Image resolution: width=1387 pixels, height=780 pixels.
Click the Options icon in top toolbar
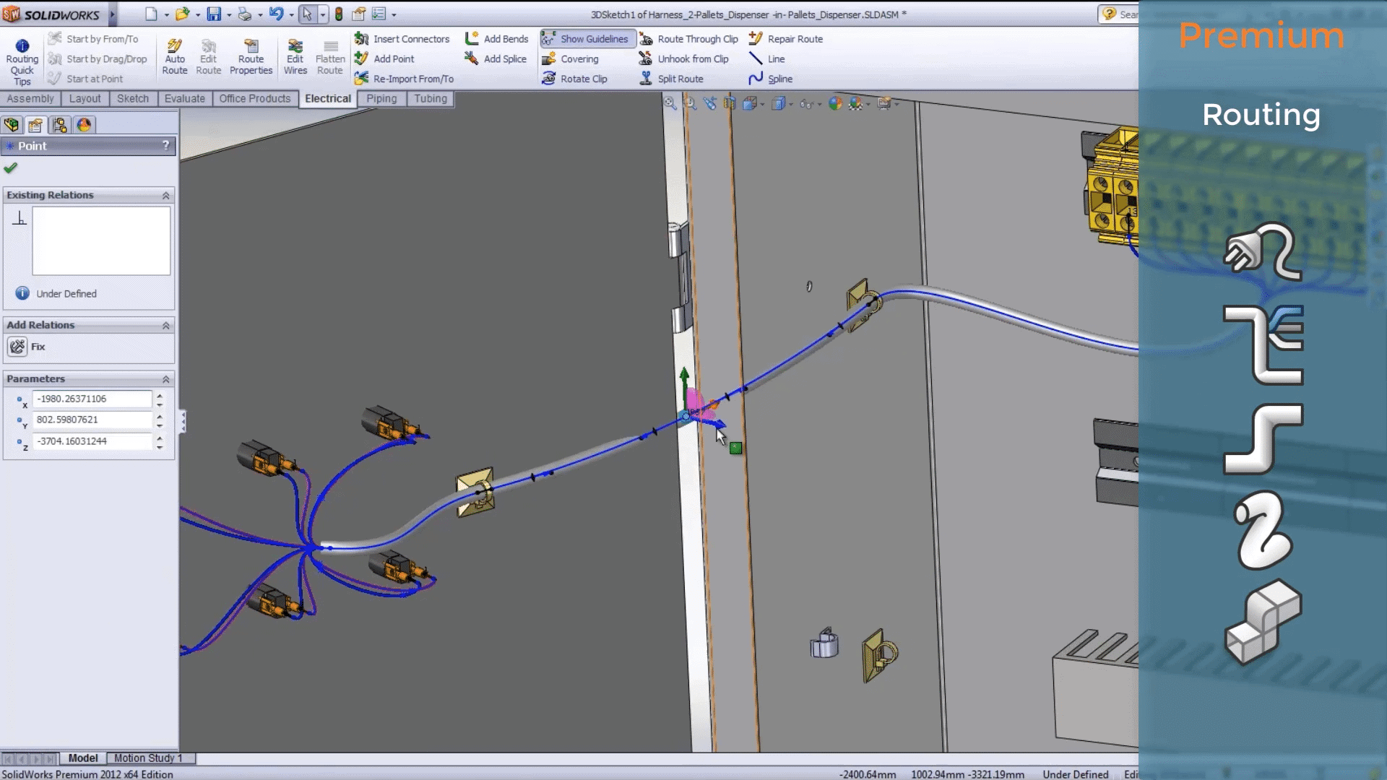click(x=379, y=14)
